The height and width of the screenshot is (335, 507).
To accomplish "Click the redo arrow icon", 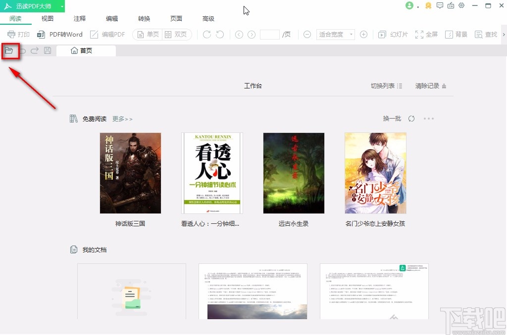I will [x=35, y=50].
